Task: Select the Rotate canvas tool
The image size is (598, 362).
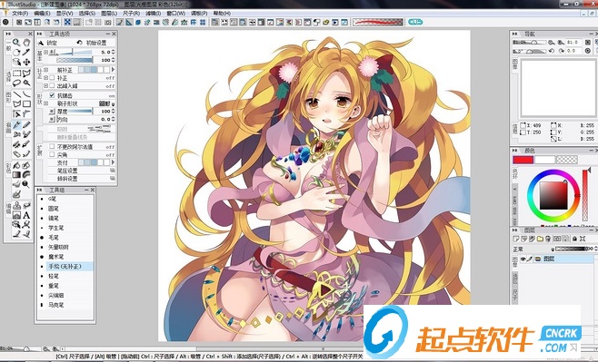Action: (x=16, y=52)
